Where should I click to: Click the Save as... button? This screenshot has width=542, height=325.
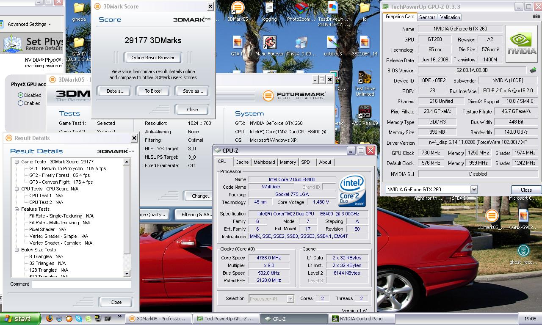pos(193,91)
